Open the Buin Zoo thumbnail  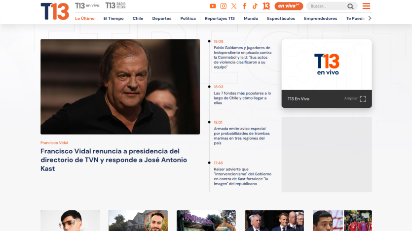[206, 221]
